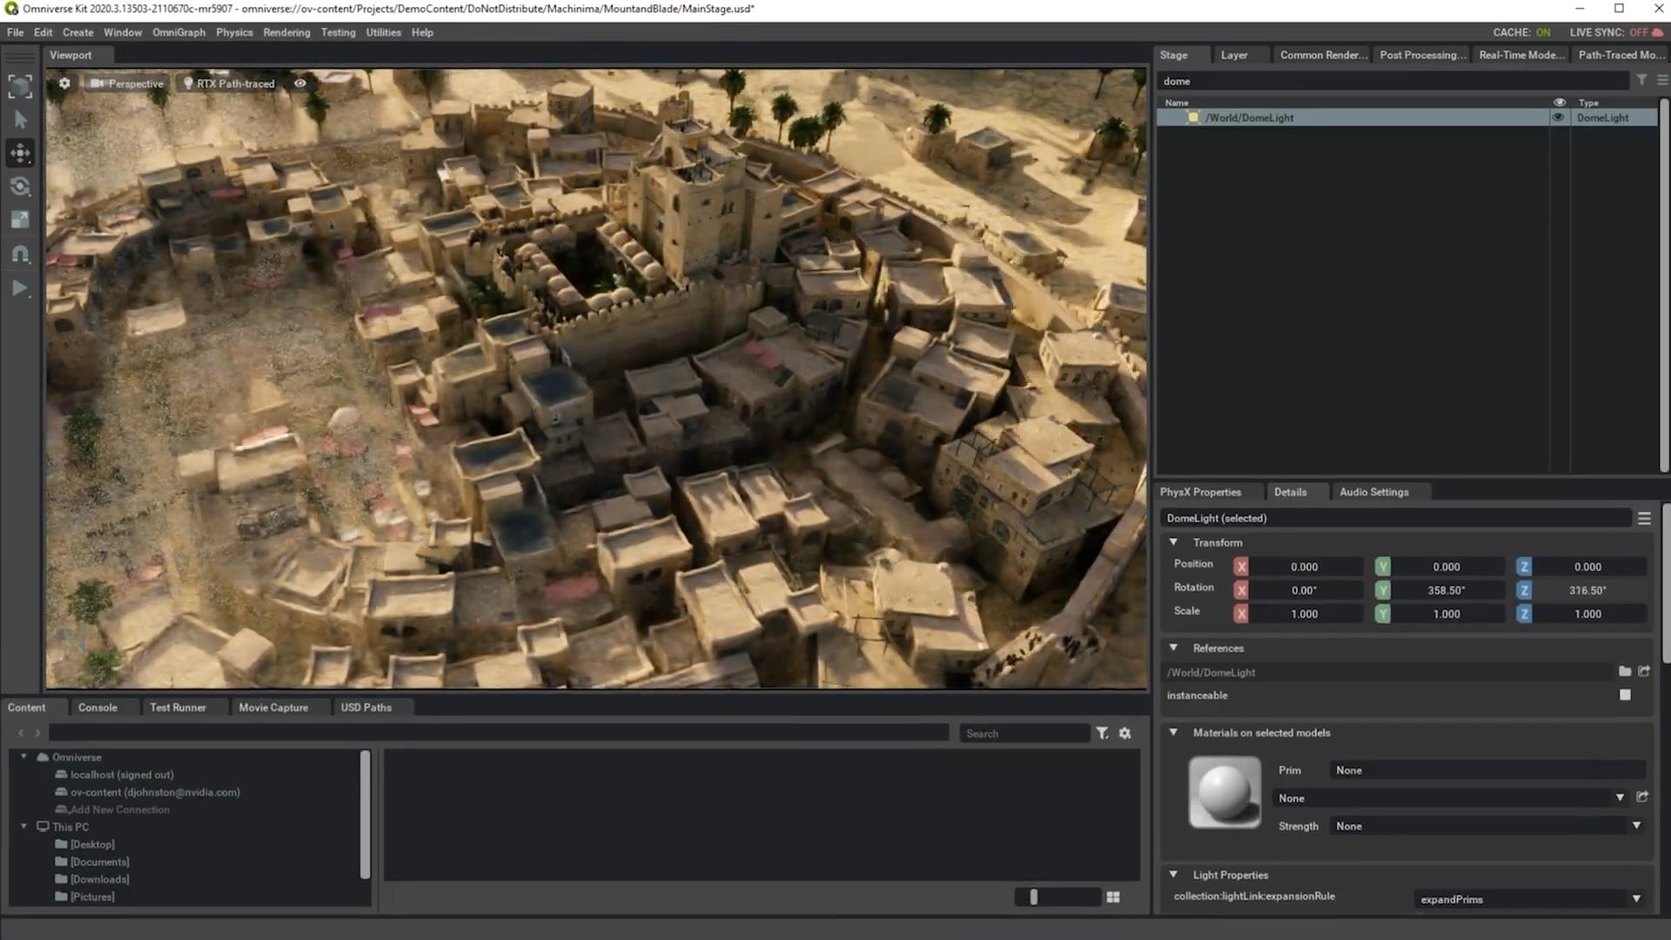1671x940 pixels.
Task: Open Content browser settings gear
Action: click(x=1124, y=734)
